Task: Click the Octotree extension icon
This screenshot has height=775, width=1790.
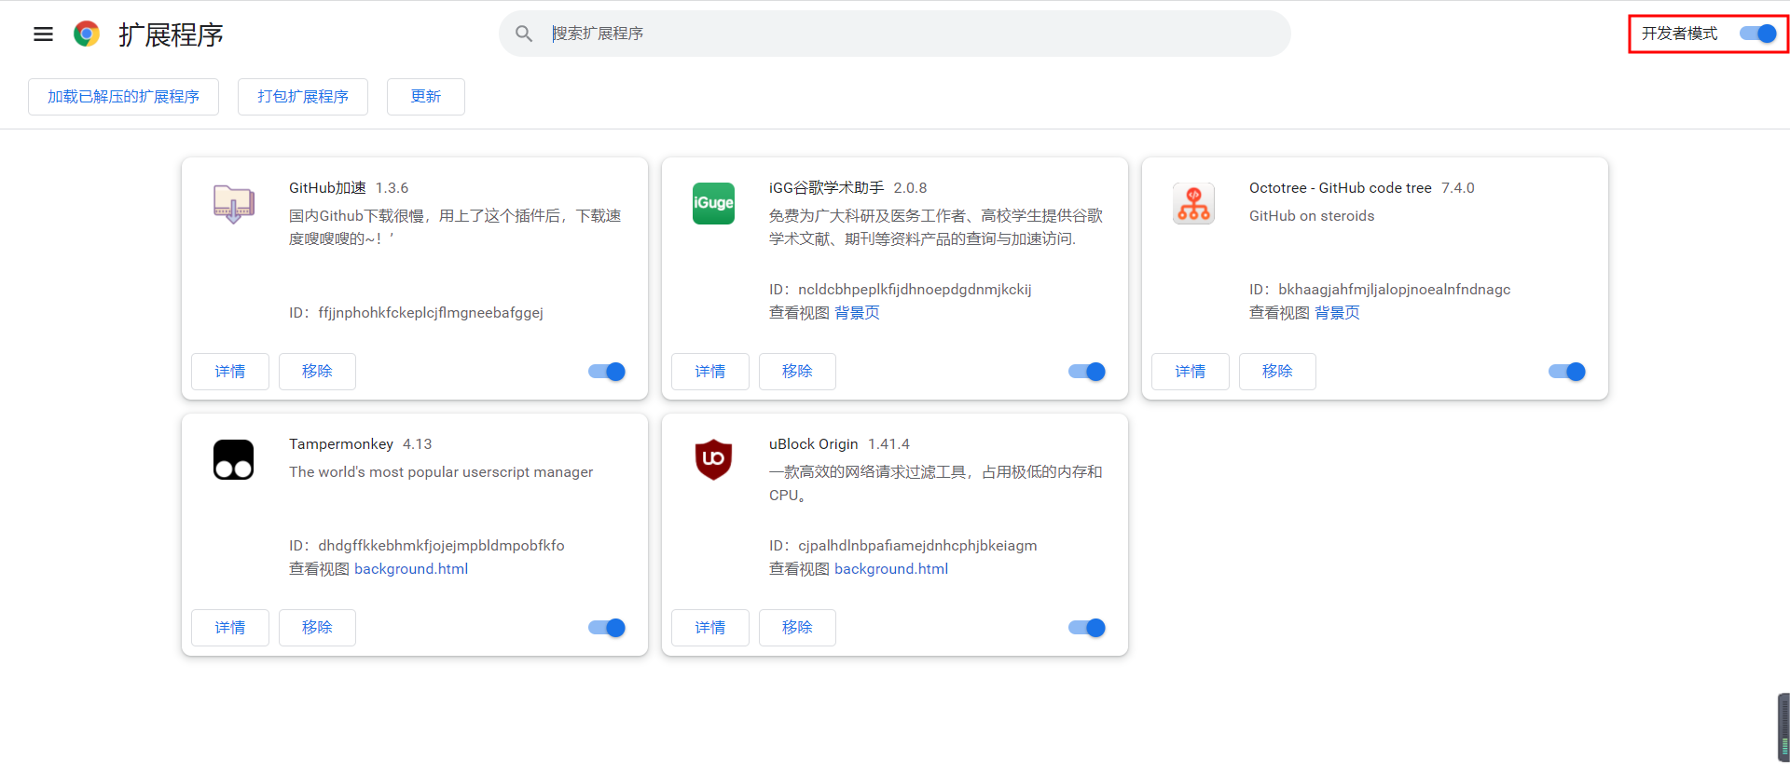Action: [x=1193, y=203]
